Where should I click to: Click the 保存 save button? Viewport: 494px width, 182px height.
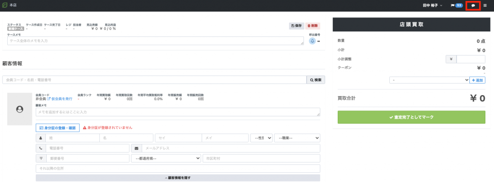[297, 26]
